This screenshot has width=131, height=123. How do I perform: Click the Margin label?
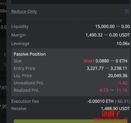[18, 35]
